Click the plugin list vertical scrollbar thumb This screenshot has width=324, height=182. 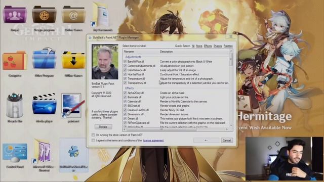click(231, 59)
